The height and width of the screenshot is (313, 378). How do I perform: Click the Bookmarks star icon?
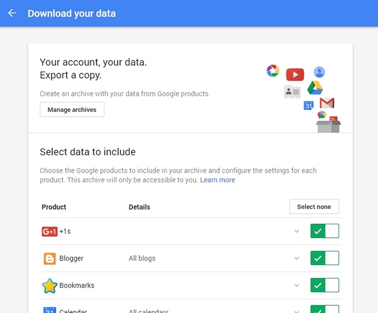(50, 285)
